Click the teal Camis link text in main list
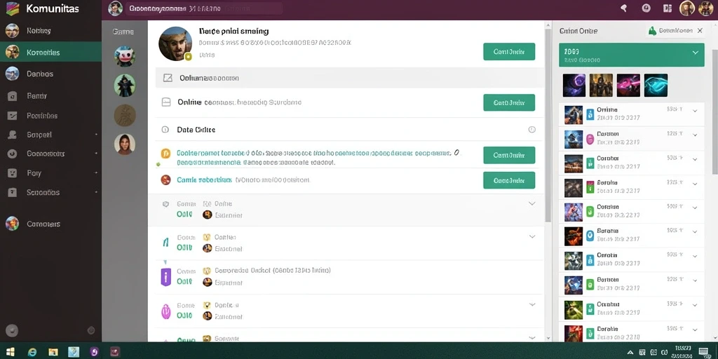Viewport: 718px width, 359px height. pos(204,180)
